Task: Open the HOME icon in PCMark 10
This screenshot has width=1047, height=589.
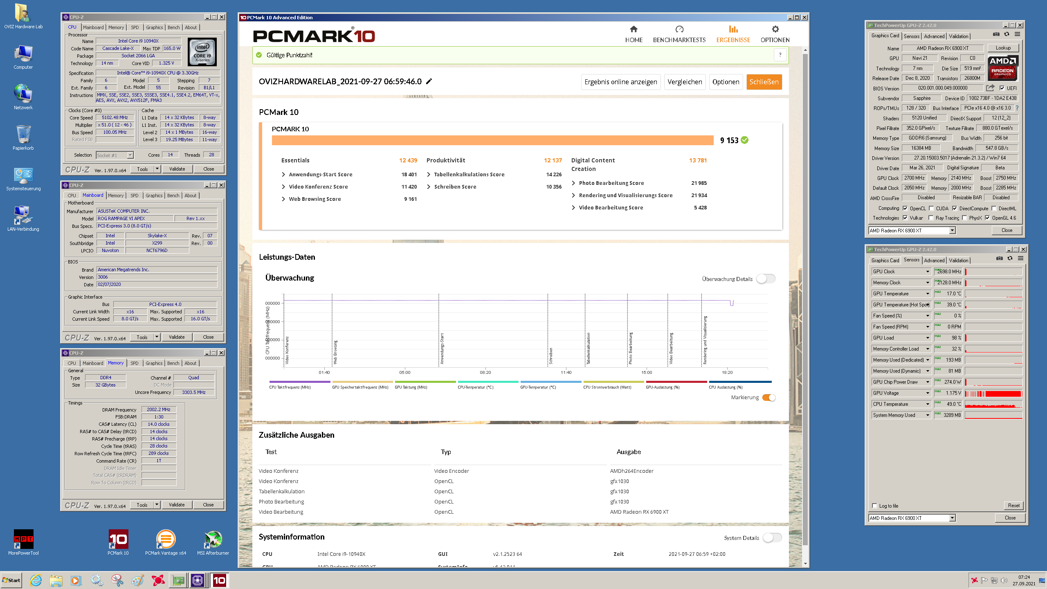Action: tap(634, 29)
